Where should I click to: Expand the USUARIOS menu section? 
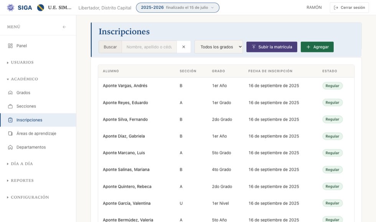(x=20, y=62)
